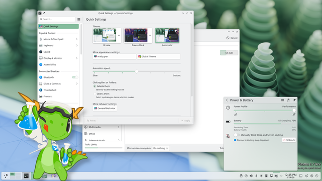Click the Apply button

(186, 121)
